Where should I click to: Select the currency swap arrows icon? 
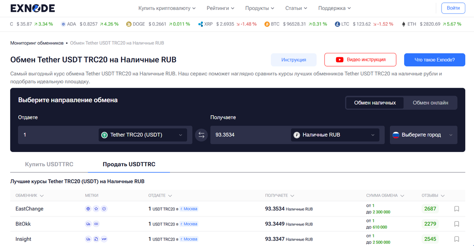click(x=201, y=135)
